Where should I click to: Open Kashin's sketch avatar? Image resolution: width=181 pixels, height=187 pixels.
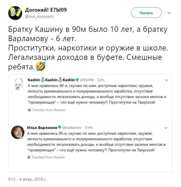(x=18, y=84)
